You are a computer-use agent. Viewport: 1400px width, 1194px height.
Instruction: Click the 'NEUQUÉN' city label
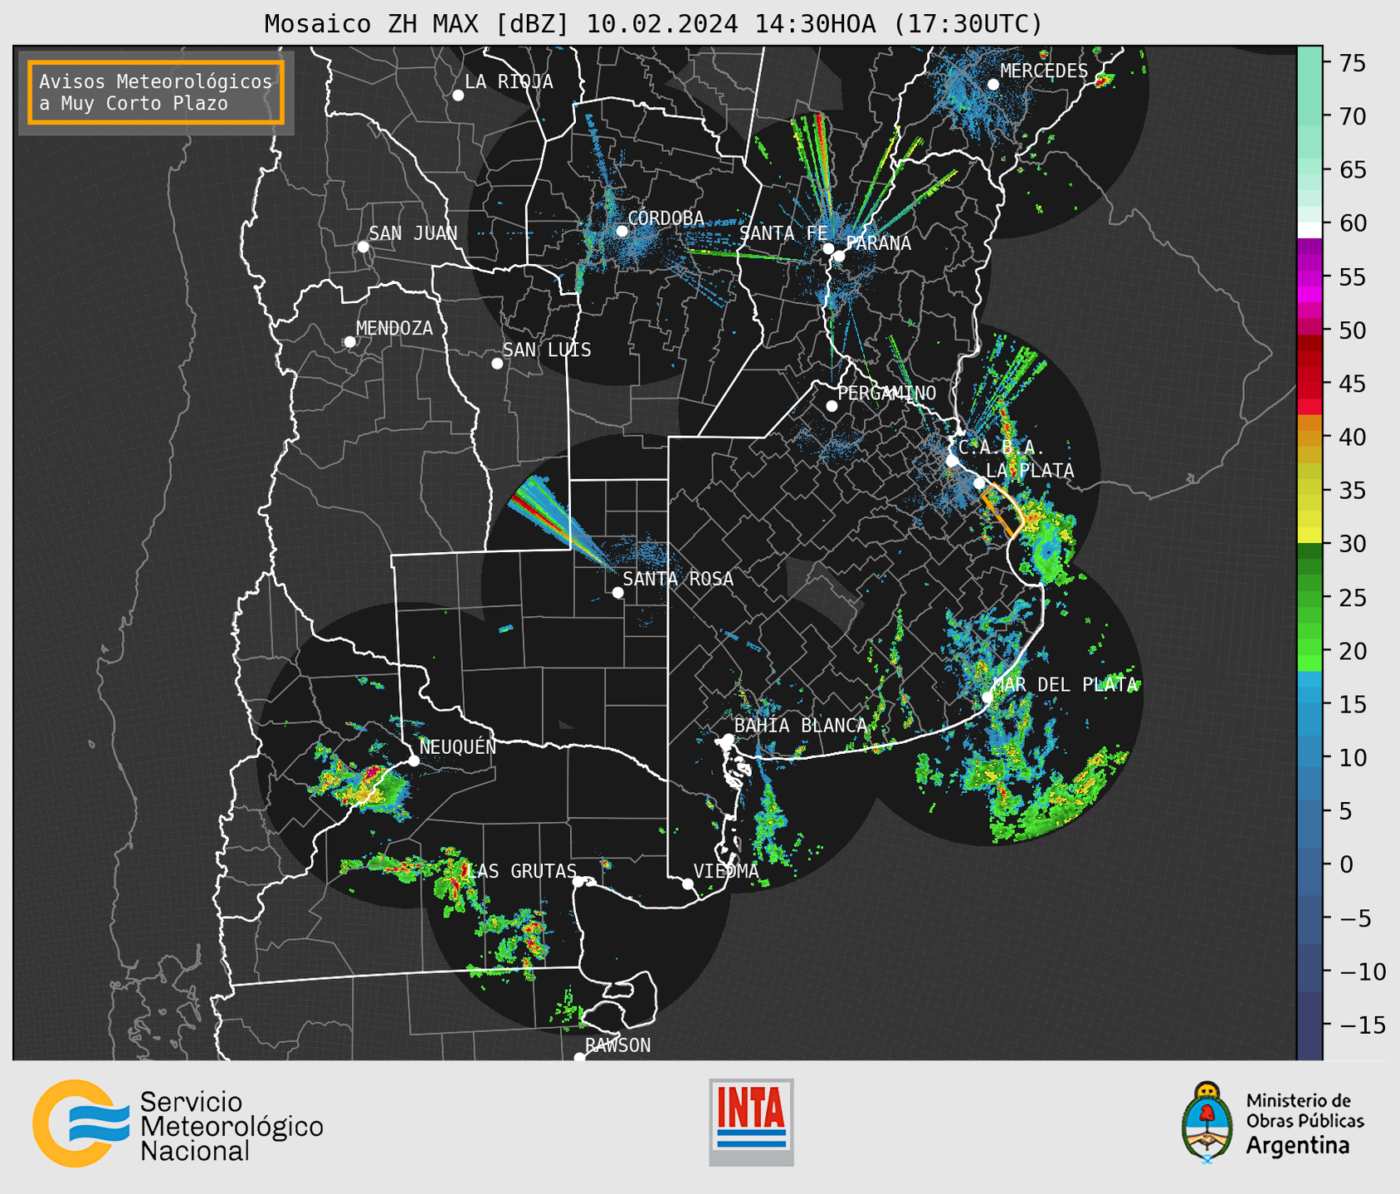[458, 746]
